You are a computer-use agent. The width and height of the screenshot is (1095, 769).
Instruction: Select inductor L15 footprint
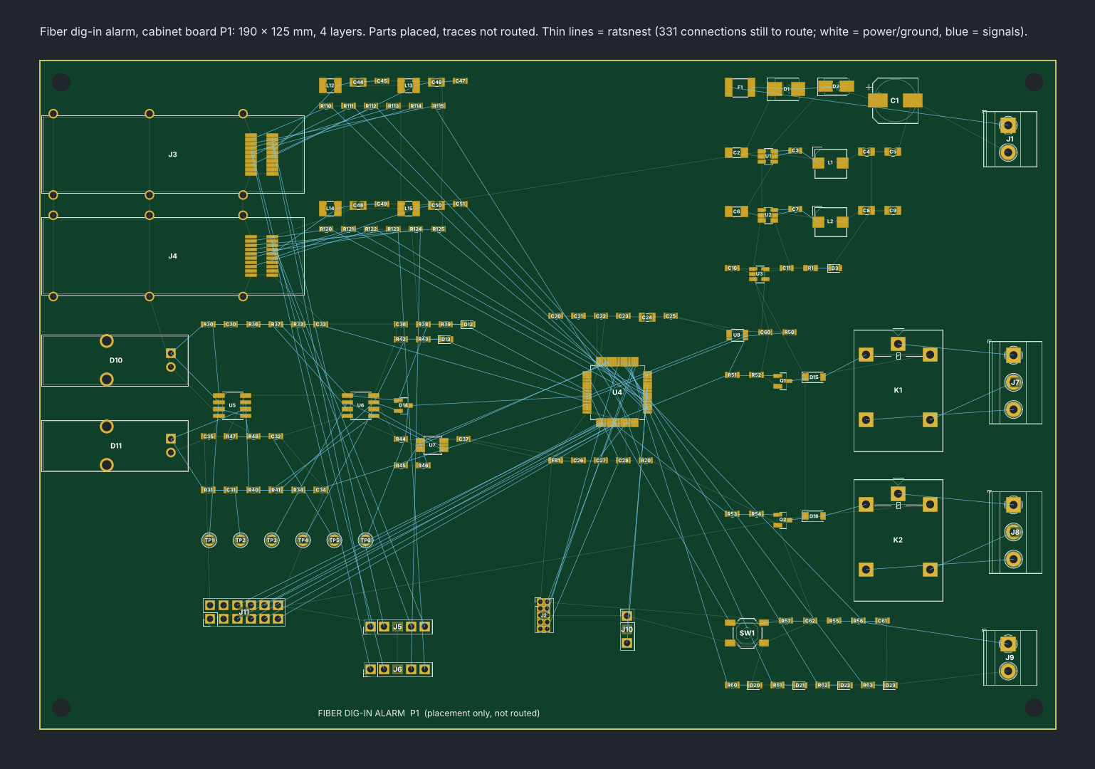coord(409,209)
